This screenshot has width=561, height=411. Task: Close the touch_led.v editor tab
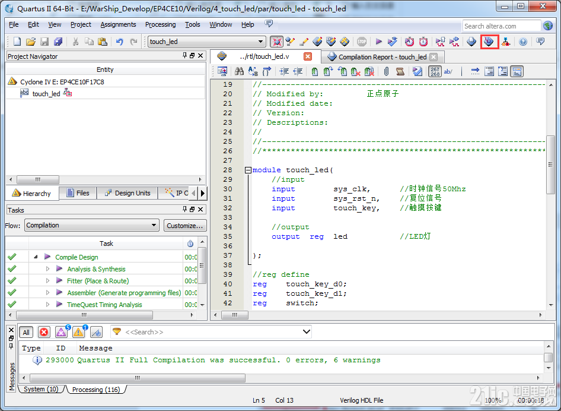(308, 56)
